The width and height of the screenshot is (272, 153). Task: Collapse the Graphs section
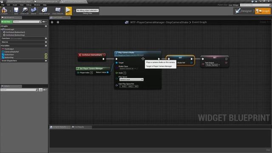click(x=1, y=26)
